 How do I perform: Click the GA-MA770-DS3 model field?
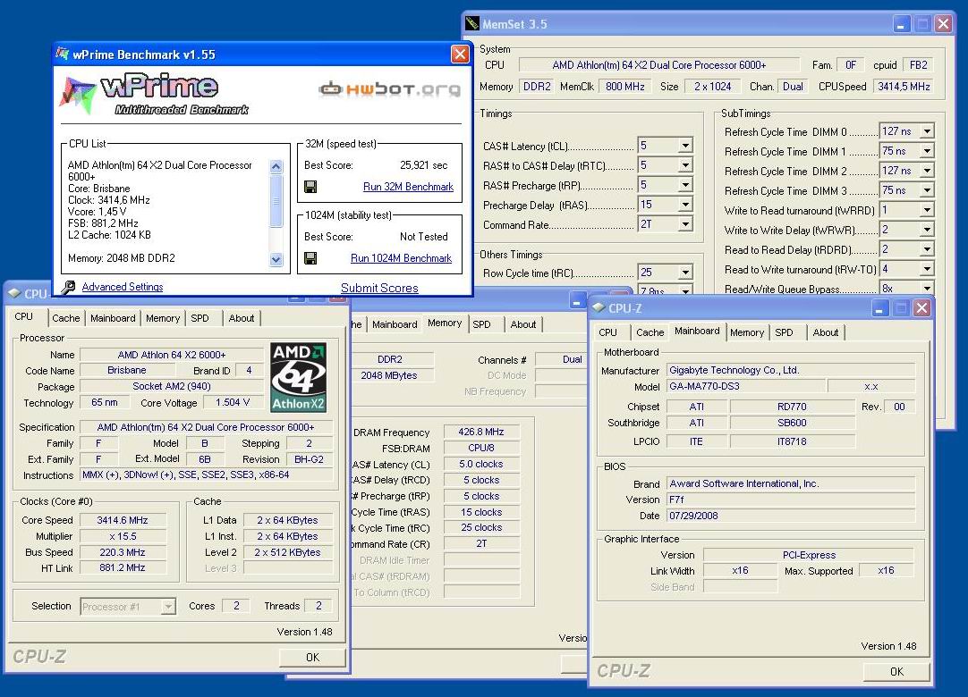coord(746,386)
